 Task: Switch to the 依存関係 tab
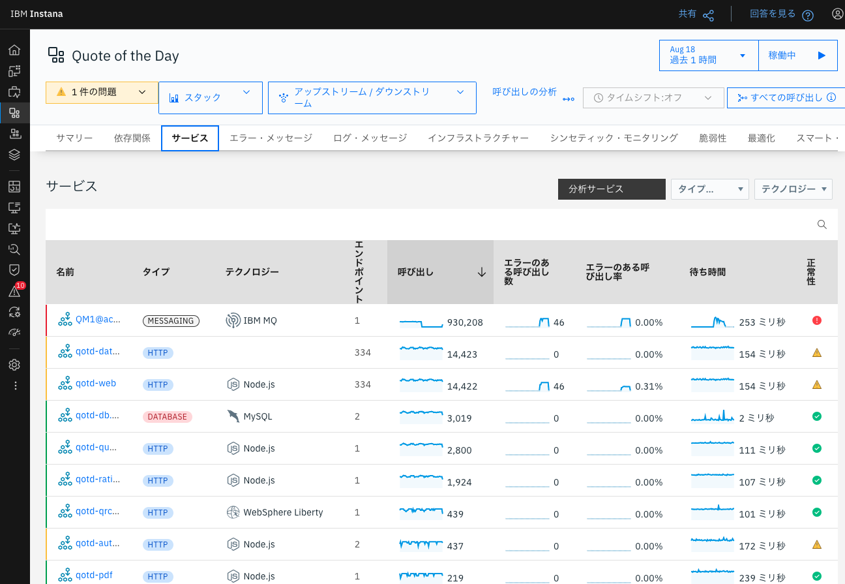[132, 138]
